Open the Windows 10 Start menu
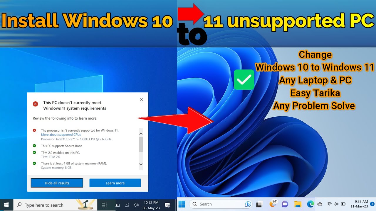The width and height of the screenshot is (376, 211). tap(6, 205)
